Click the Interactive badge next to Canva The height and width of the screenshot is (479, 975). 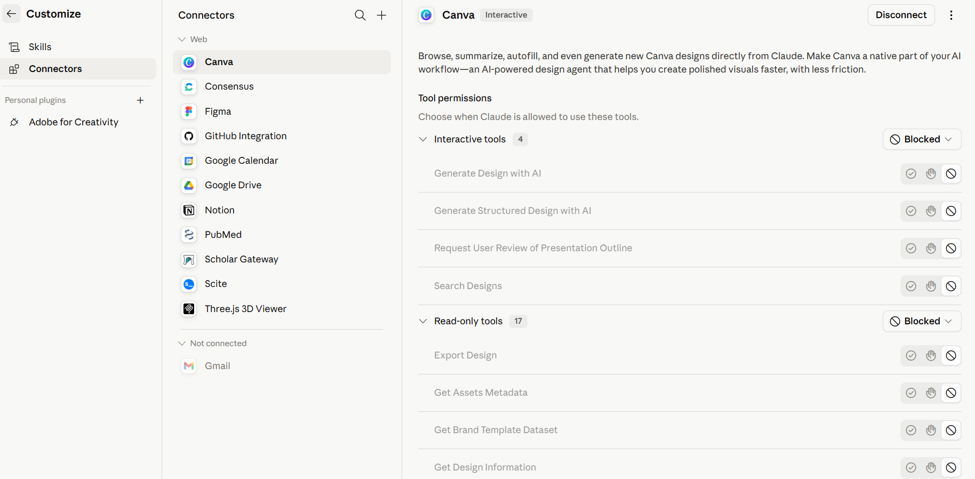(506, 15)
